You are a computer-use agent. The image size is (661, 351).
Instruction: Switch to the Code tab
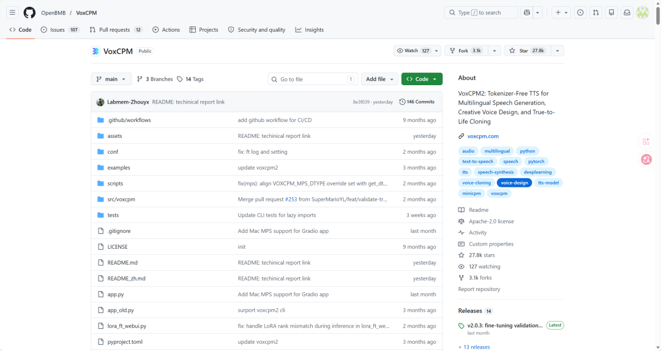[20, 30]
